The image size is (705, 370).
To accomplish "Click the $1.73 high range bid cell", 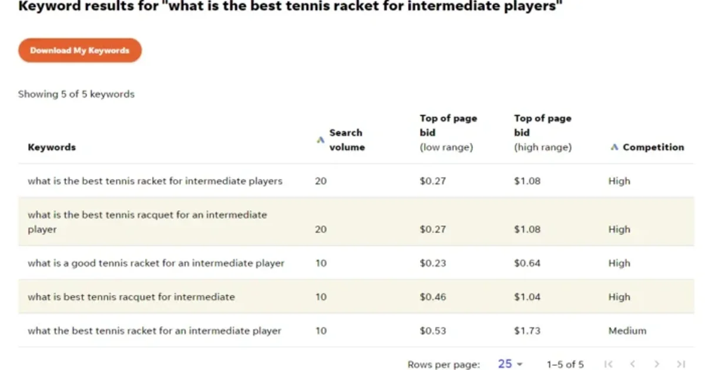I will click(527, 331).
